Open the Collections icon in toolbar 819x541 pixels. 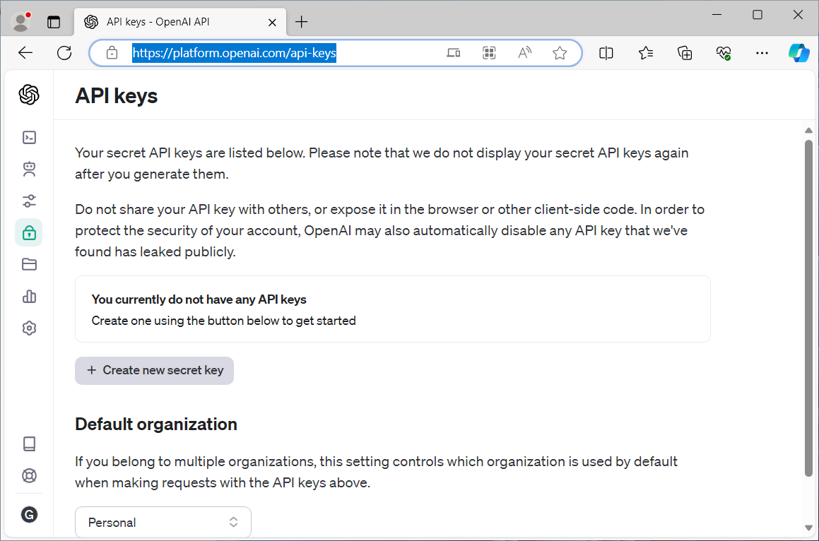[x=685, y=53]
